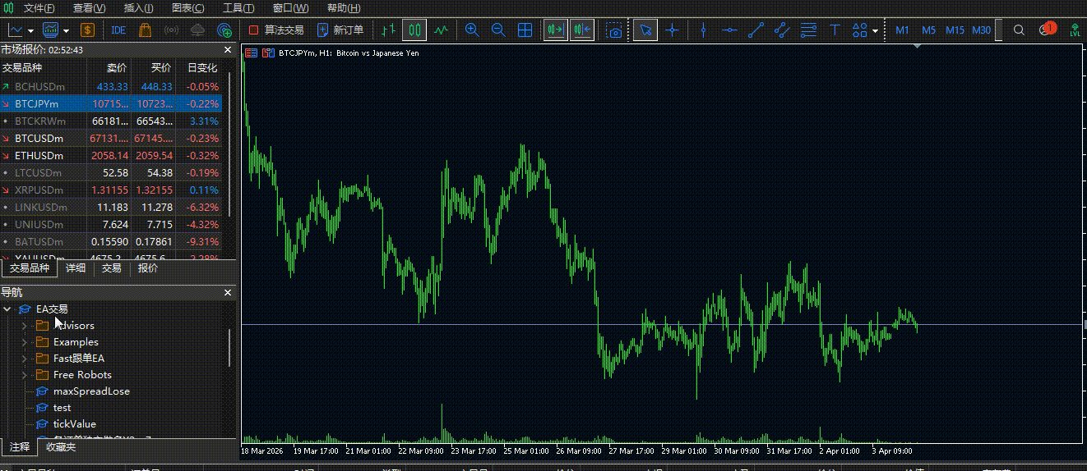Sort by 日变化 column header
The image size is (1087, 471).
201,68
